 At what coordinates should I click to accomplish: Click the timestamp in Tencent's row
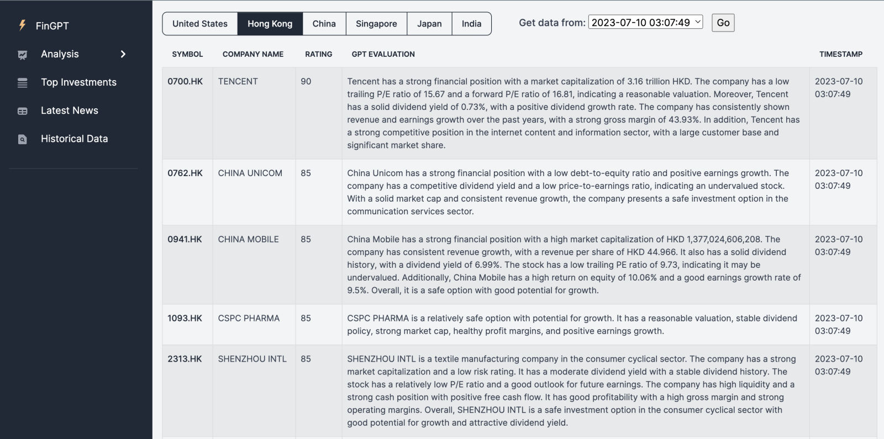[839, 88]
